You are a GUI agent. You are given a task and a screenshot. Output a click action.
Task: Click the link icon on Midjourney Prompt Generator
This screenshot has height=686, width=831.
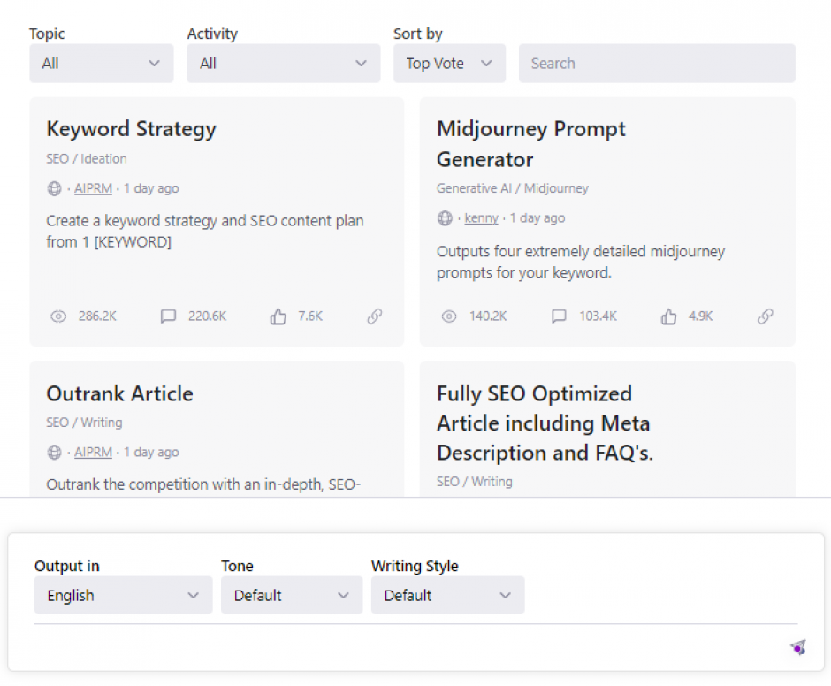[x=765, y=316]
